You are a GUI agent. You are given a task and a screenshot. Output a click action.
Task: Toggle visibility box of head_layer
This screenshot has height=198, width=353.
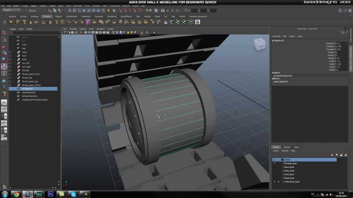274,178
